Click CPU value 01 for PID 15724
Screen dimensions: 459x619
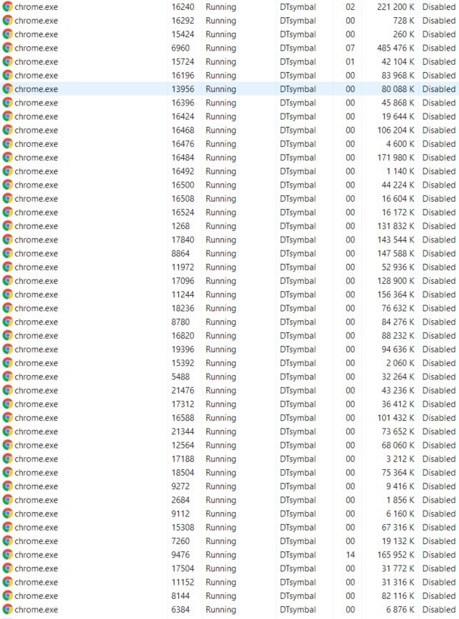[351, 61]
